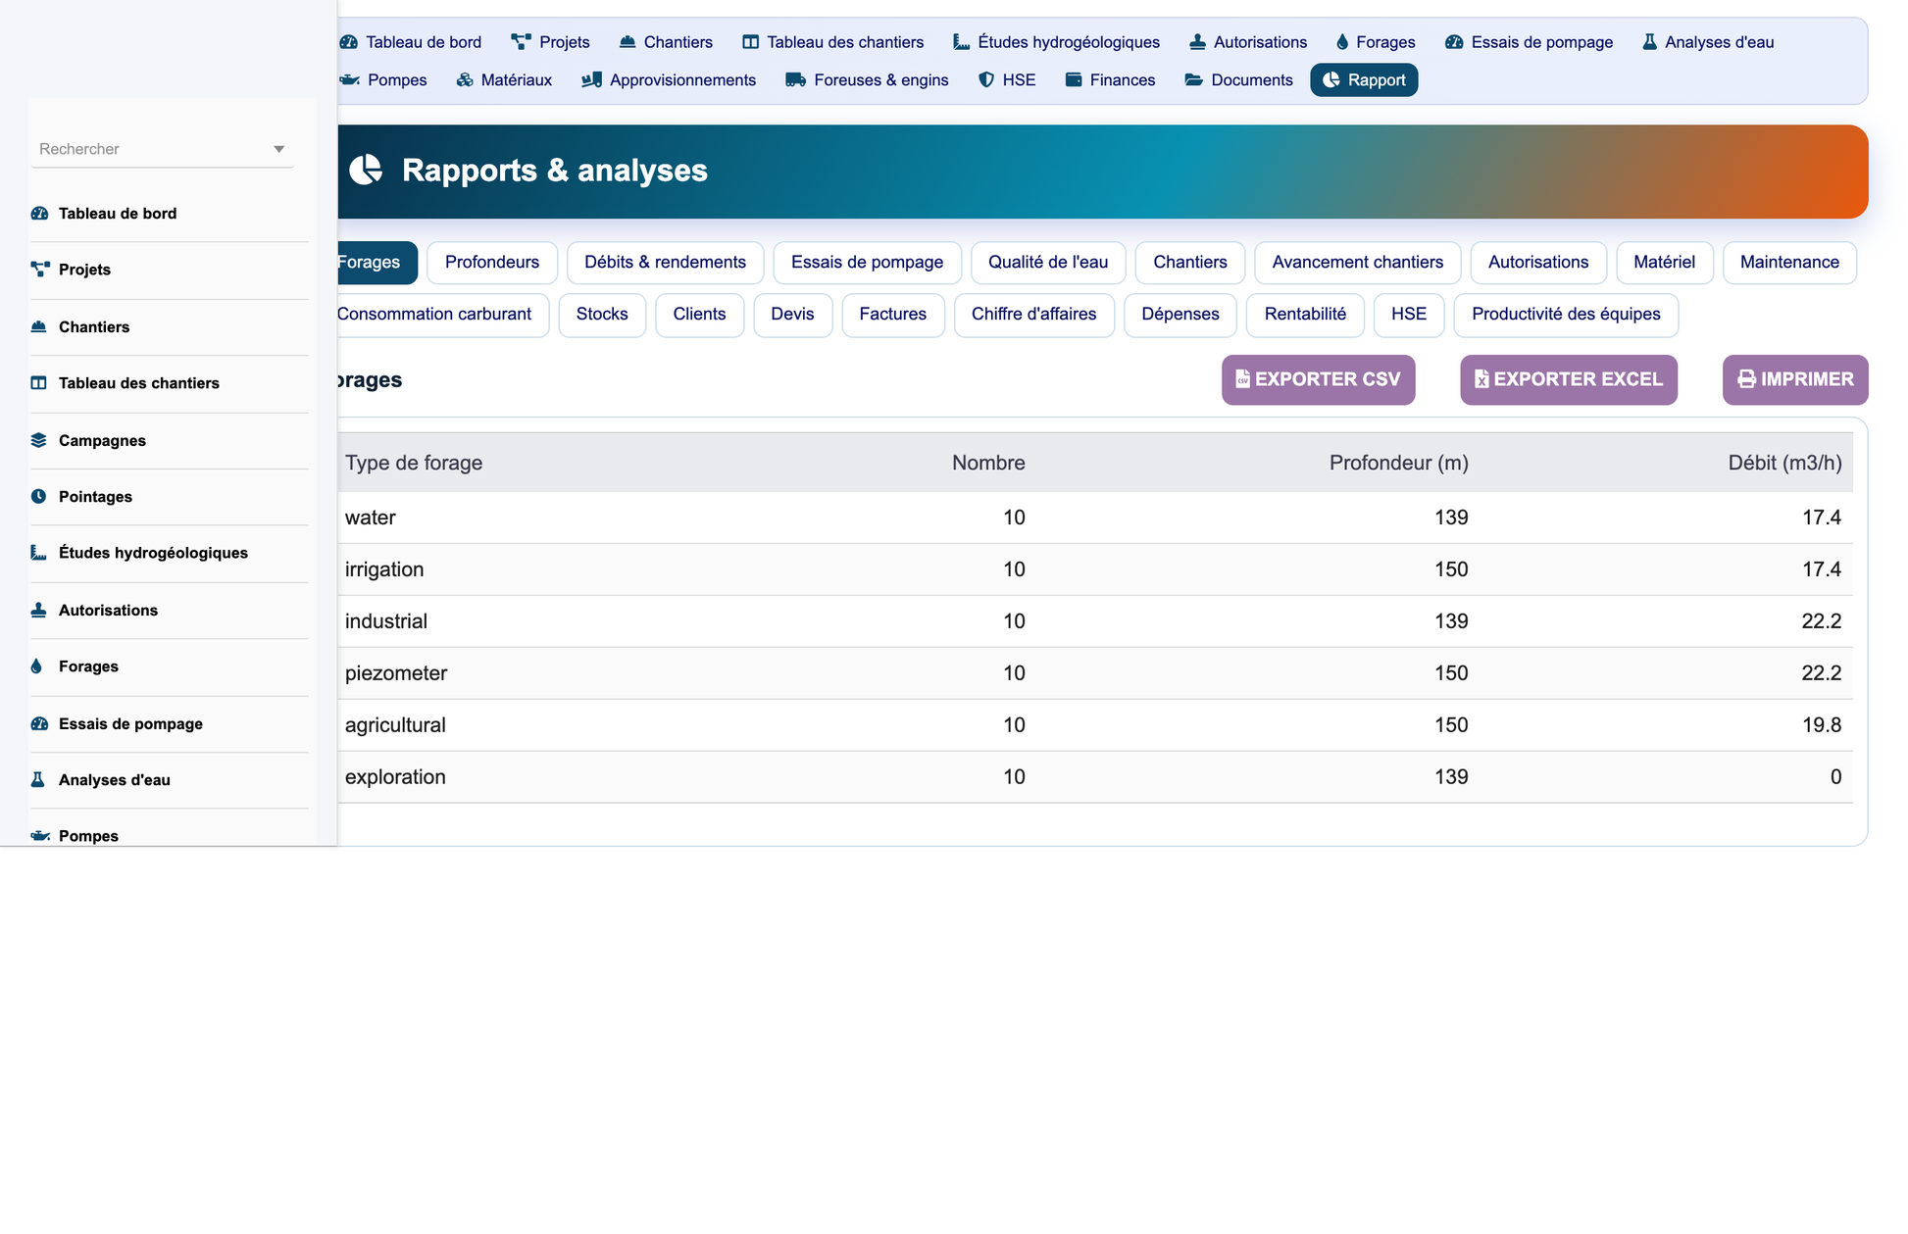Click the Analyses d'eau flask icon in top navigation

[1649, 42]
